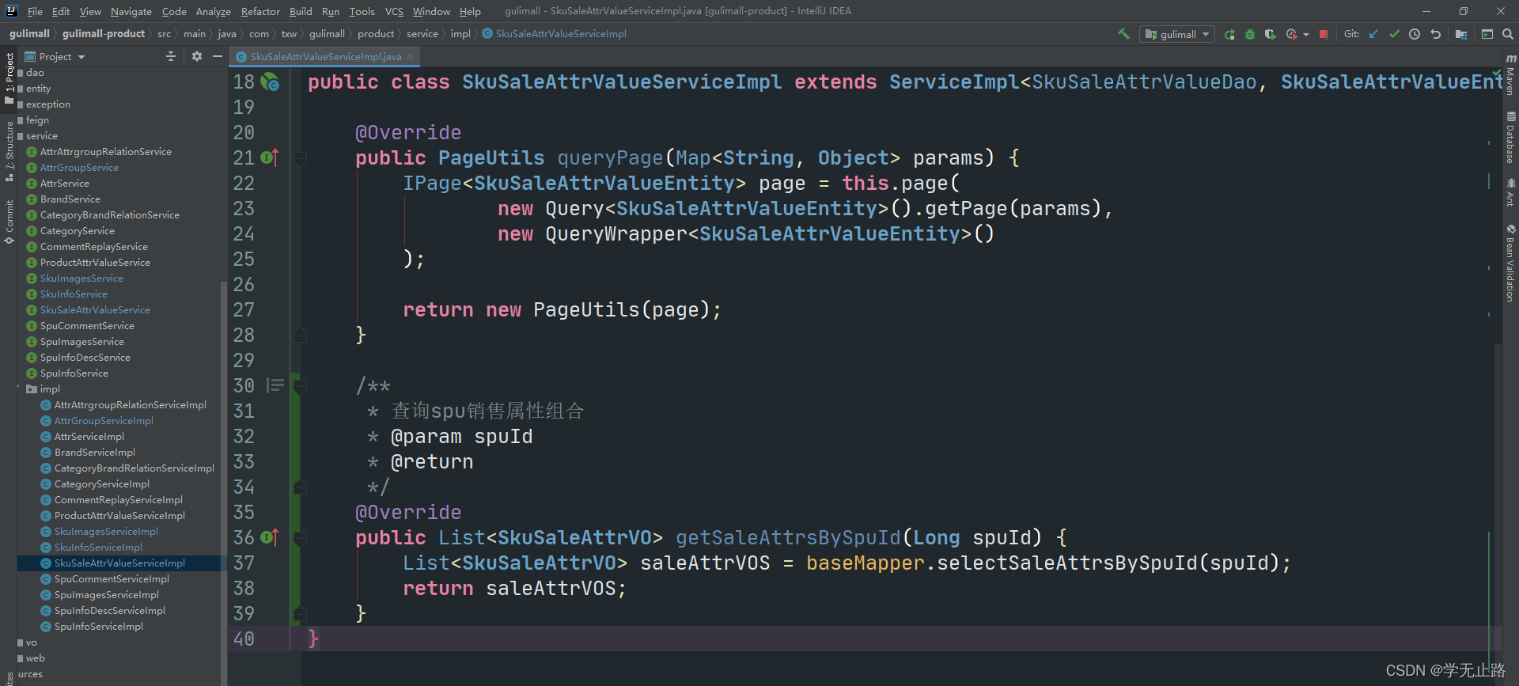The height and width of the screenshot is (686, 1519).
Task: Fold the Javadoc comment at line 30
Action: 300,386
